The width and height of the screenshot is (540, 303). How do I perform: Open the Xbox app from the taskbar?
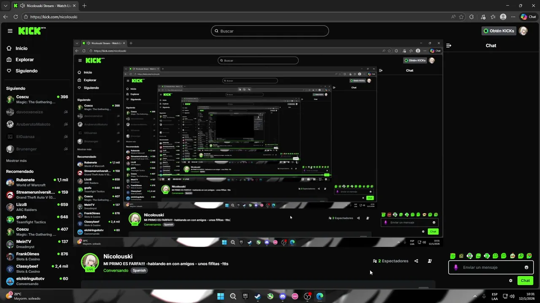point(270,296)
